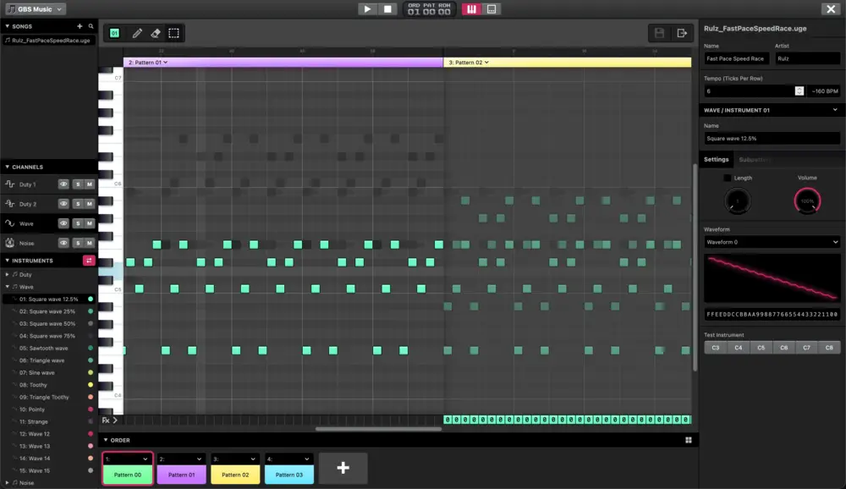Viewport: 846px width, 489px height.
Task: Click the Noise channel icon
Action: (9, 243)
